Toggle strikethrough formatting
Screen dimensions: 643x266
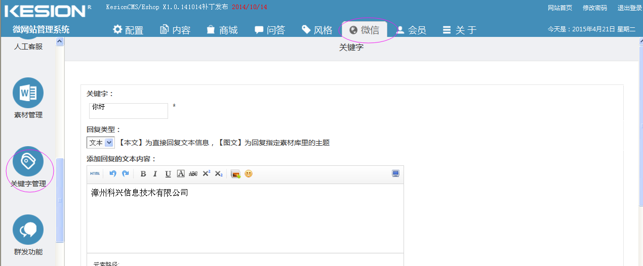coord(193,174)
